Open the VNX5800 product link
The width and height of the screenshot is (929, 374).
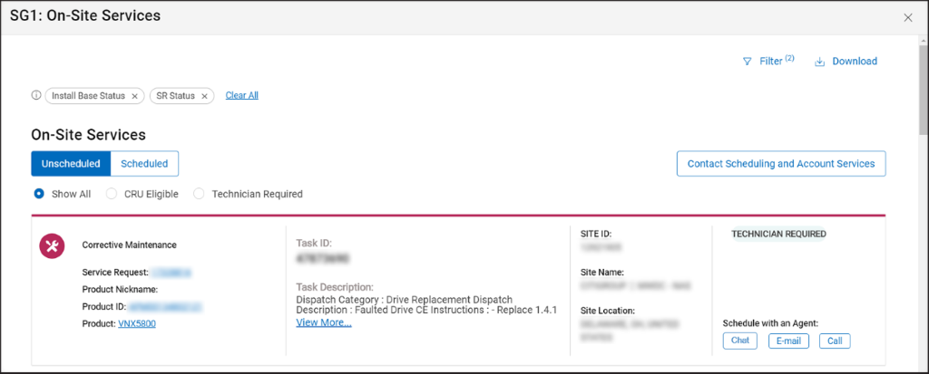tap(137, 323)
